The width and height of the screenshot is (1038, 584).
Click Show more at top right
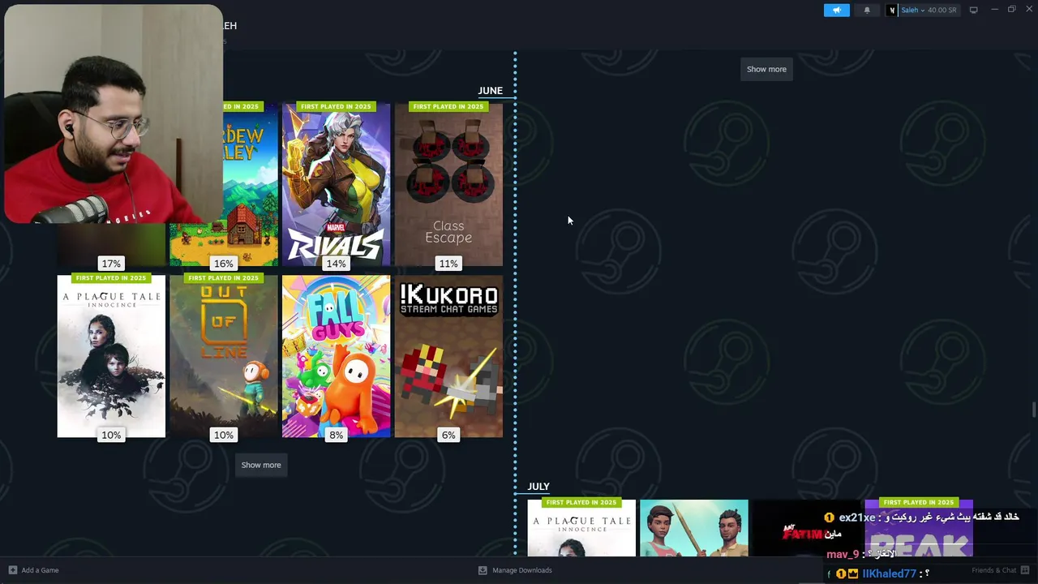coord(766,69)
